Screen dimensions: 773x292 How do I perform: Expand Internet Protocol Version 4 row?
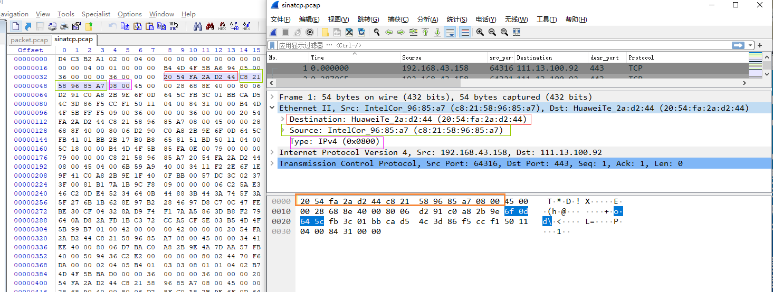click(272, 152)
